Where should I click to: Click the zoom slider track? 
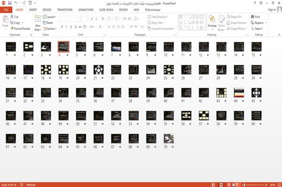point(255,185)
